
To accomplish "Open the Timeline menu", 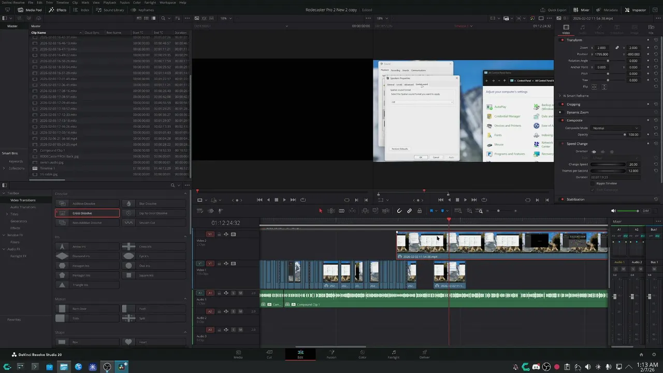I will [62, 3].
